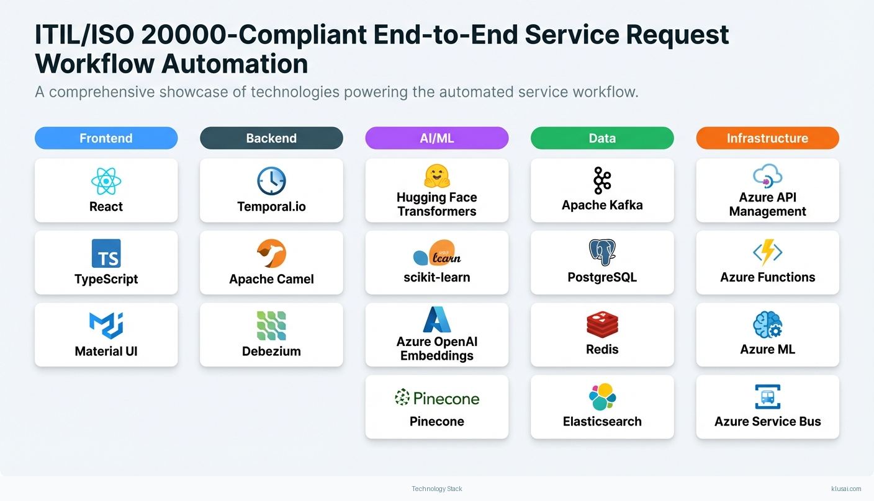The width and height of the screenshot is (874, 501).
Task: Click the React atom icon
Action: [x=106, y=181]
